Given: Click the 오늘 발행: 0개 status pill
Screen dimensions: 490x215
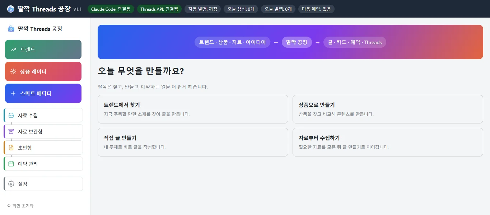Looking at the screenshot, I should click(x=278, y=9).
